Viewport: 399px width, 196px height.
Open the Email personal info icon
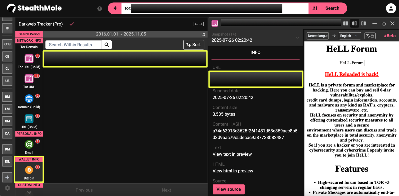pos(29,144)
